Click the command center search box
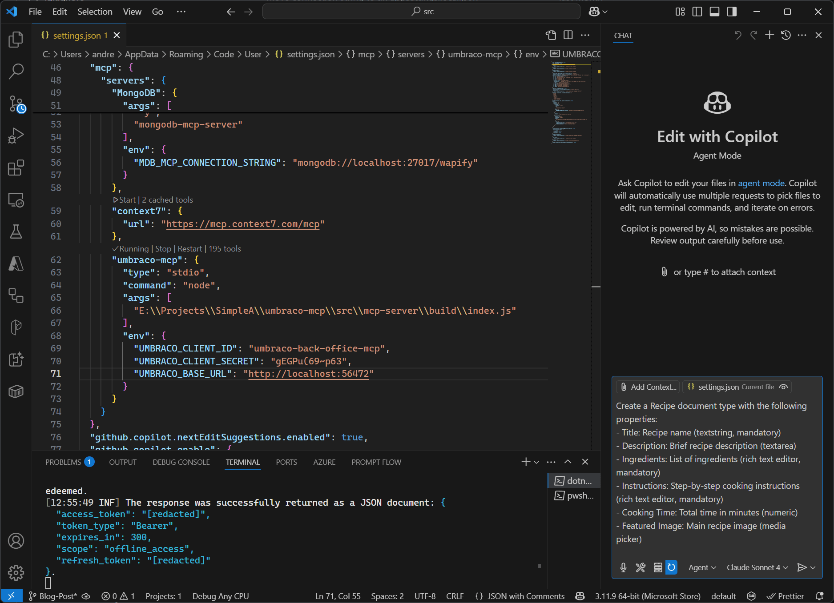This screenshot has height=603, width=834. 421,12
